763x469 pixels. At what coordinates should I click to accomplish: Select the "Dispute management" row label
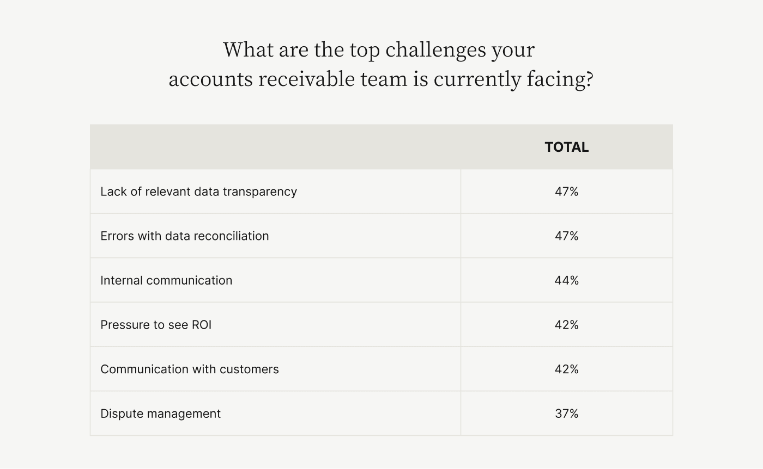pyautogui.click(x=160, y=414)
